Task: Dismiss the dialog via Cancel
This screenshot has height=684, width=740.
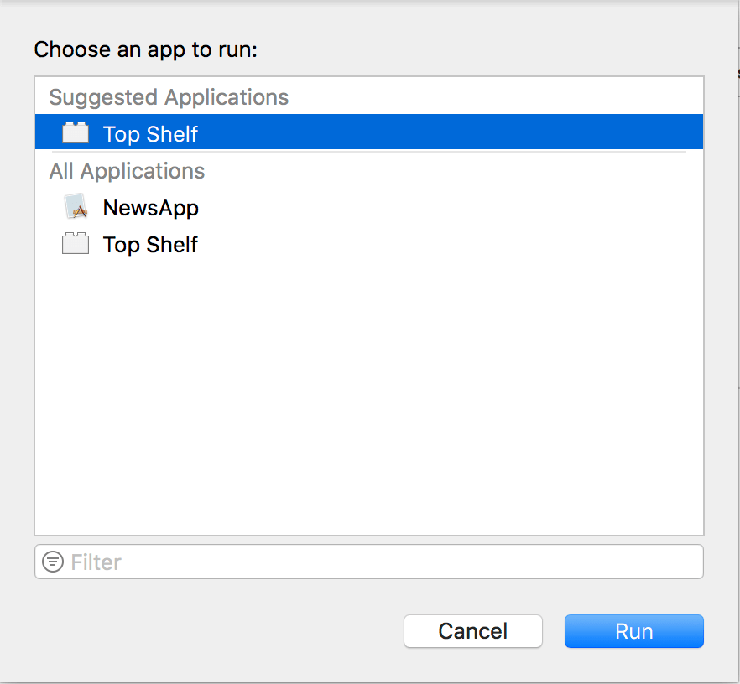Action: tap(472, 631)
